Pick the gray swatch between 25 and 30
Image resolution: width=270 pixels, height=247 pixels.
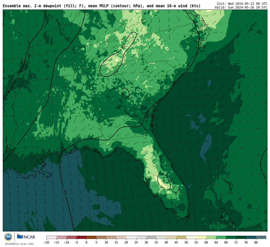coord(141,237)
